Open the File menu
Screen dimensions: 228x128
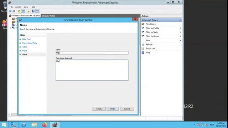[11, 7]
